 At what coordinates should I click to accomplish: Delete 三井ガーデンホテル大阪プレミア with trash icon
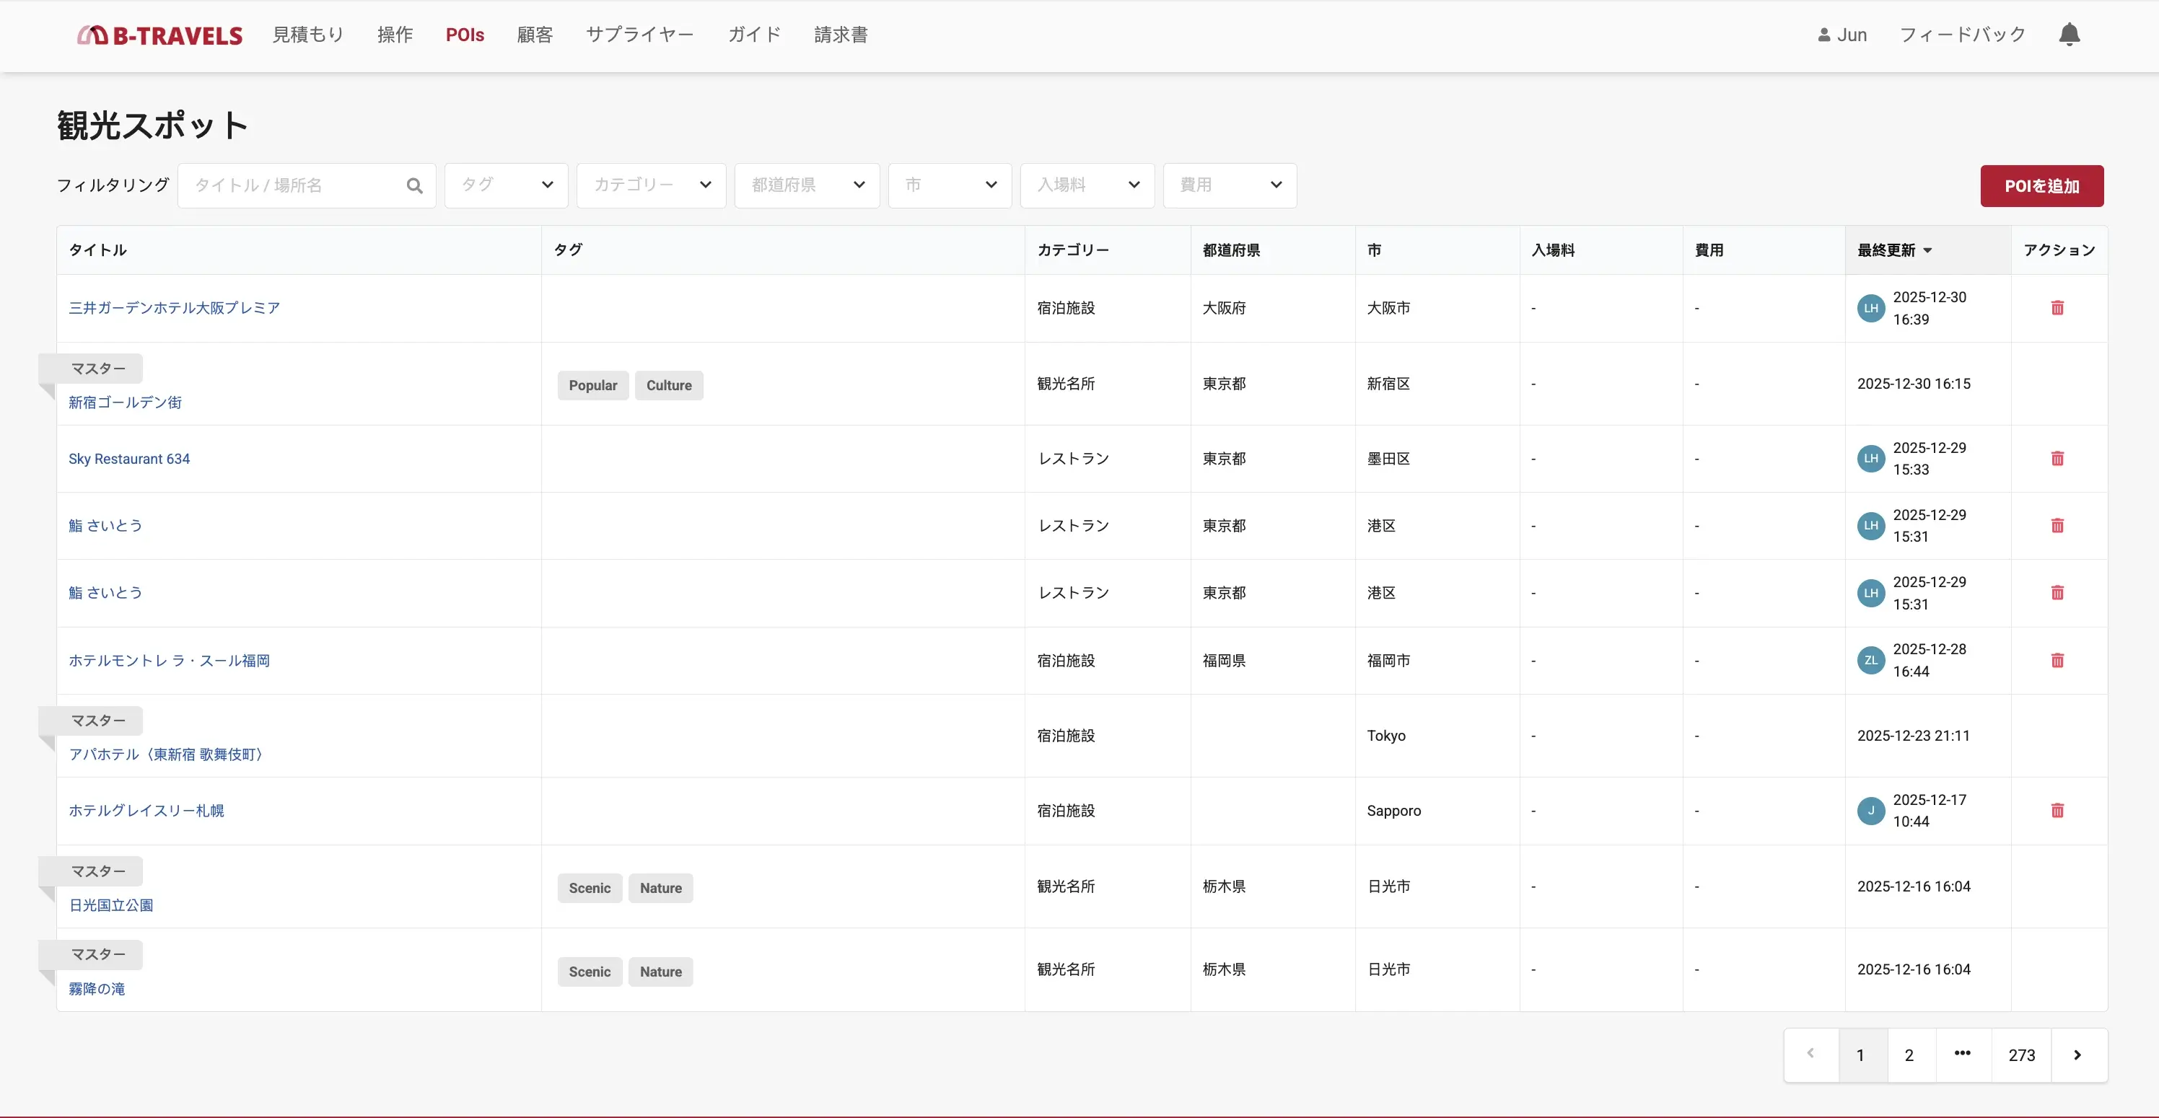pyautogui.click(x=2057, y=307)
